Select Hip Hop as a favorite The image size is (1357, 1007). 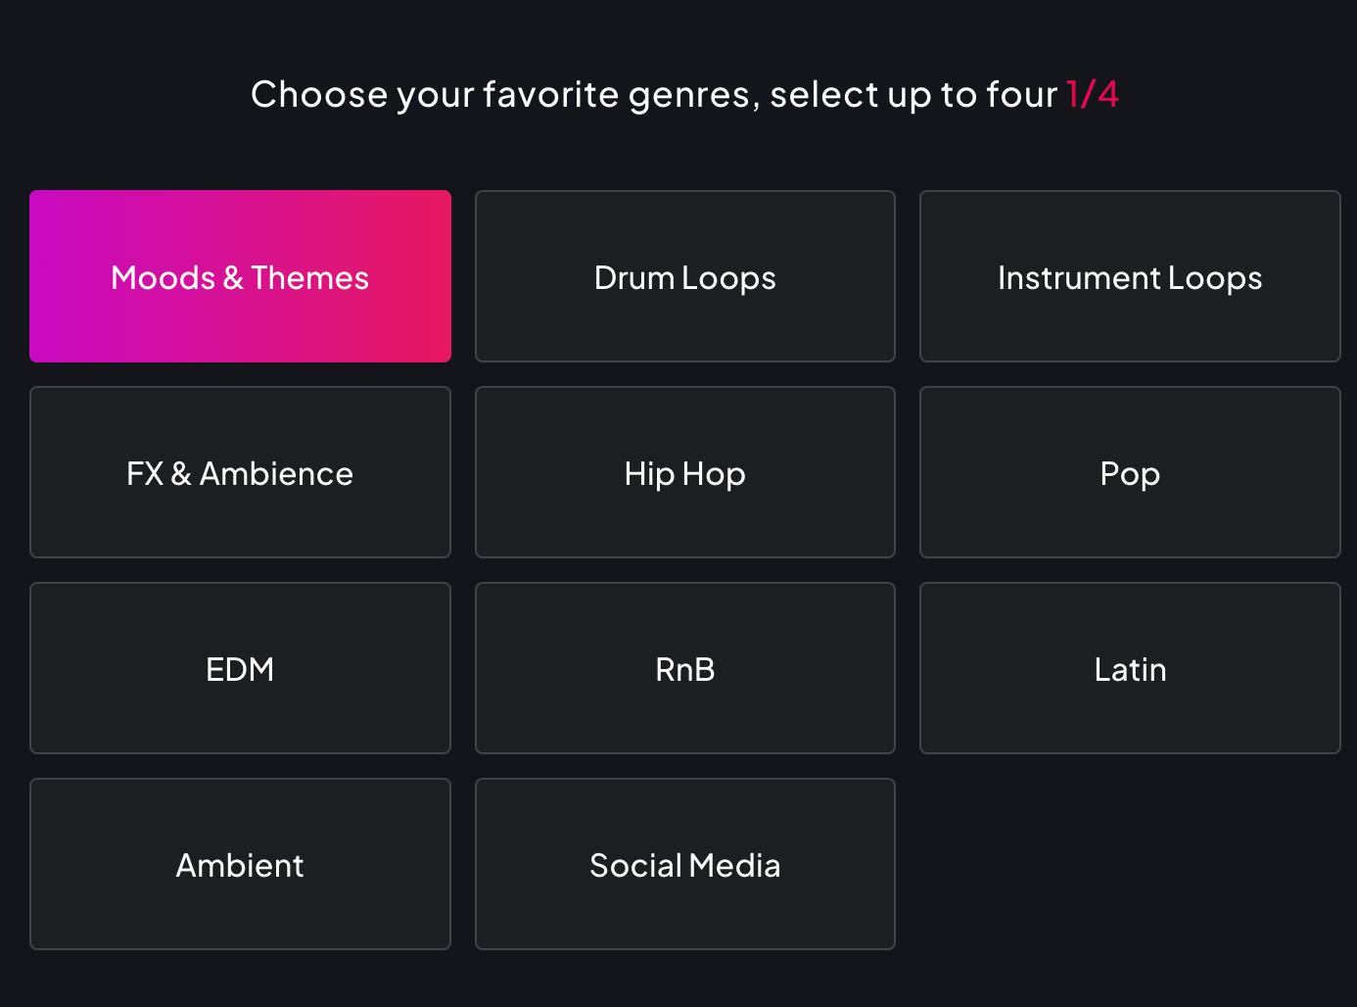[684, 473]
